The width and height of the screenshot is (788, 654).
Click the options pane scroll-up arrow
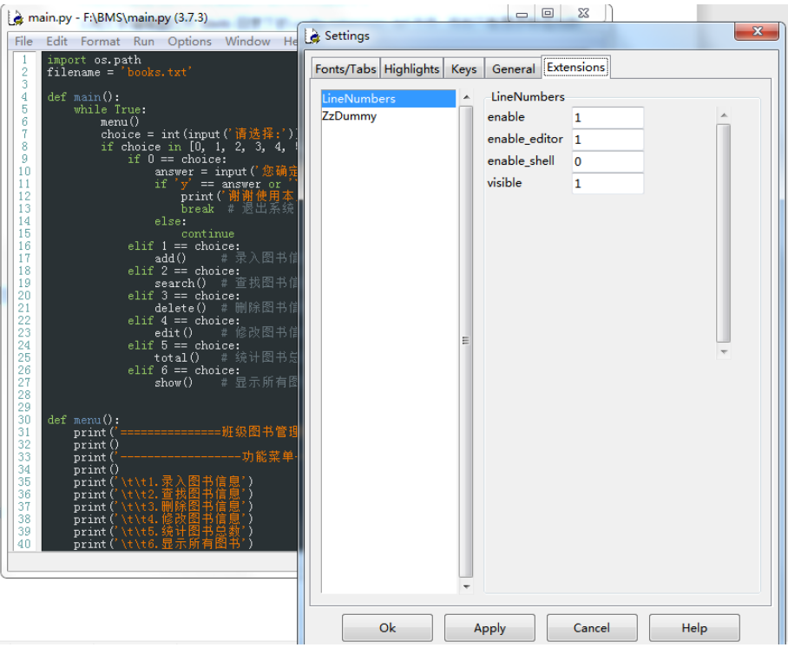pos(724,115)
